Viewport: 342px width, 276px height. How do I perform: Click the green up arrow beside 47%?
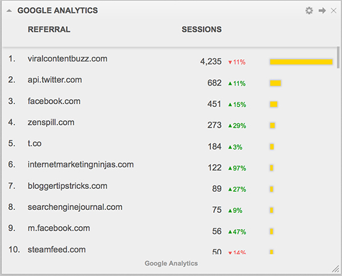(x=230, y=232)
